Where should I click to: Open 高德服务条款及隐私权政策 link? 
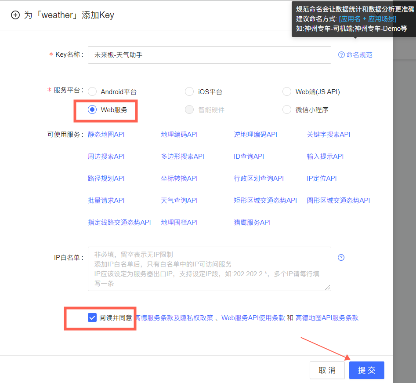[174, 318]
